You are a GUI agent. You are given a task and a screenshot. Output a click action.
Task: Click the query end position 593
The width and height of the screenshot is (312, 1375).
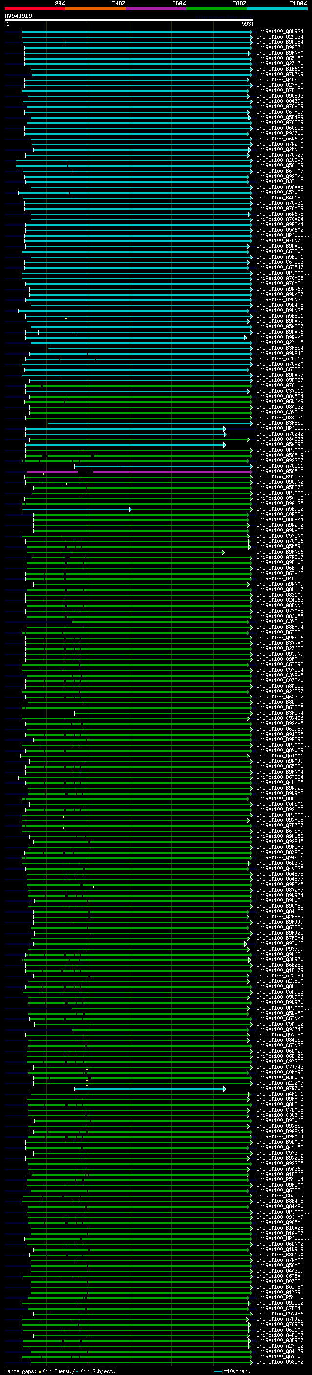click(246, 24)
